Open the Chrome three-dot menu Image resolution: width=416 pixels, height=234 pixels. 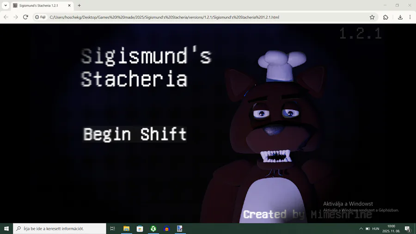click(410, 17)
